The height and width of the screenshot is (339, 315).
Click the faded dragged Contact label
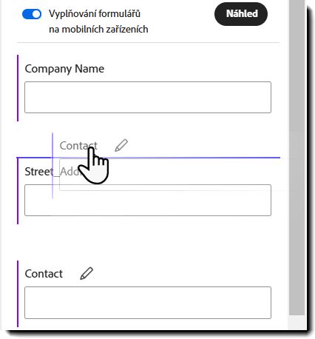pos(78,146)
